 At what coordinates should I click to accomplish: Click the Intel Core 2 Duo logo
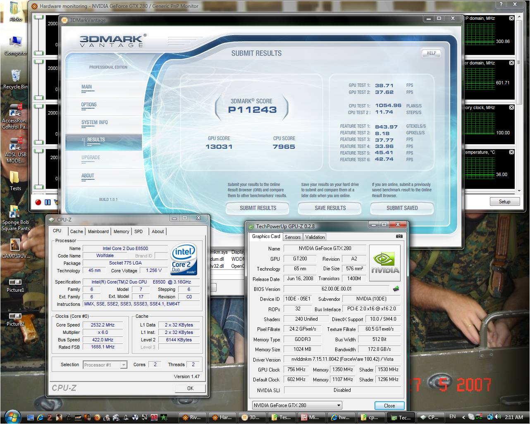[x=184, y=260]
